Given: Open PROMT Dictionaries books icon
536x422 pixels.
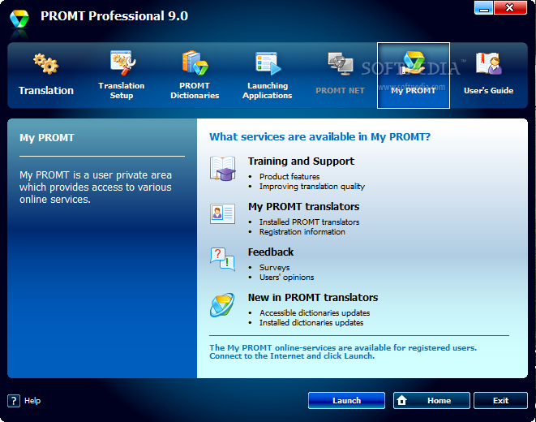Looking at the screenshot, I should coord(195,63).
